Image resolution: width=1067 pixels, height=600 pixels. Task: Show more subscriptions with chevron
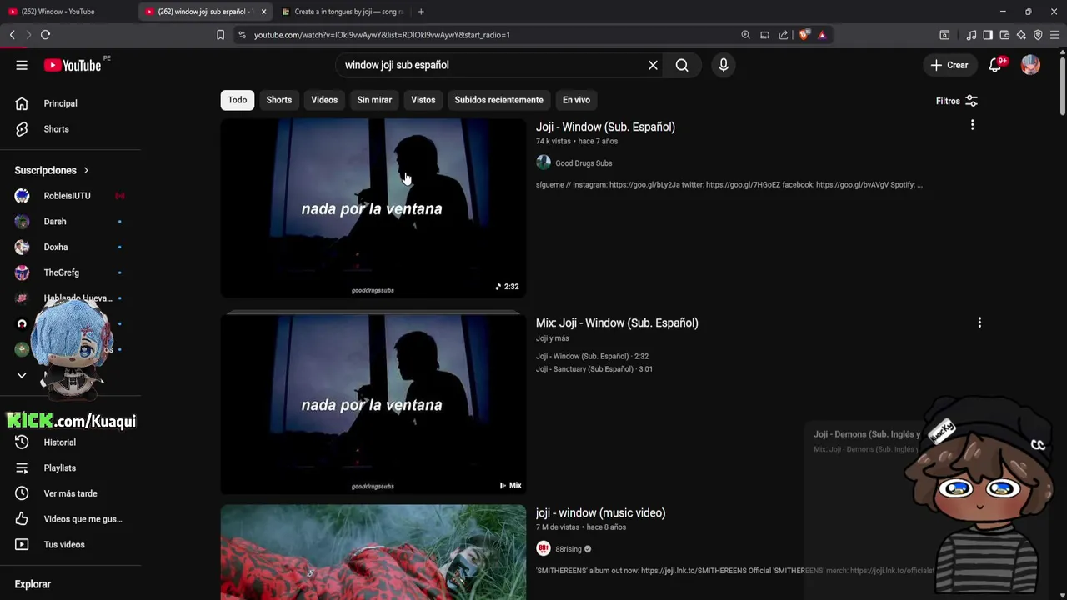[x=22, y=375]
